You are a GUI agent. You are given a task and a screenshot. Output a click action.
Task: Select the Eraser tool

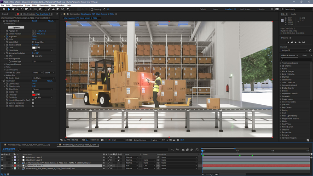tap(58, 9)
